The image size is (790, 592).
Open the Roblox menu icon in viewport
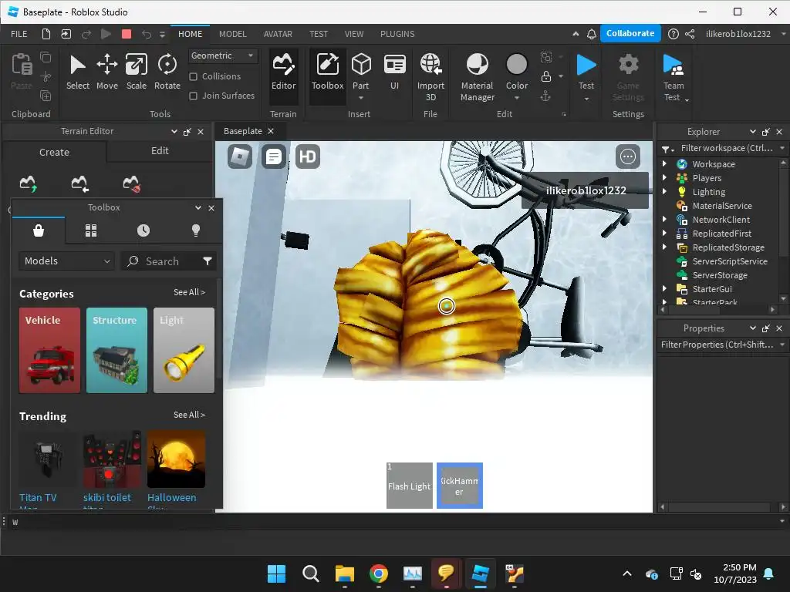[240, 156]
